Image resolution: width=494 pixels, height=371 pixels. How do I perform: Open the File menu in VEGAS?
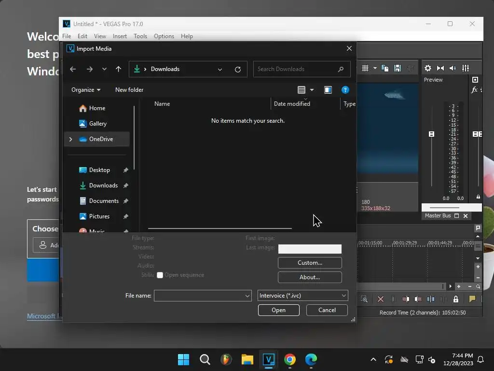(67, 36)
